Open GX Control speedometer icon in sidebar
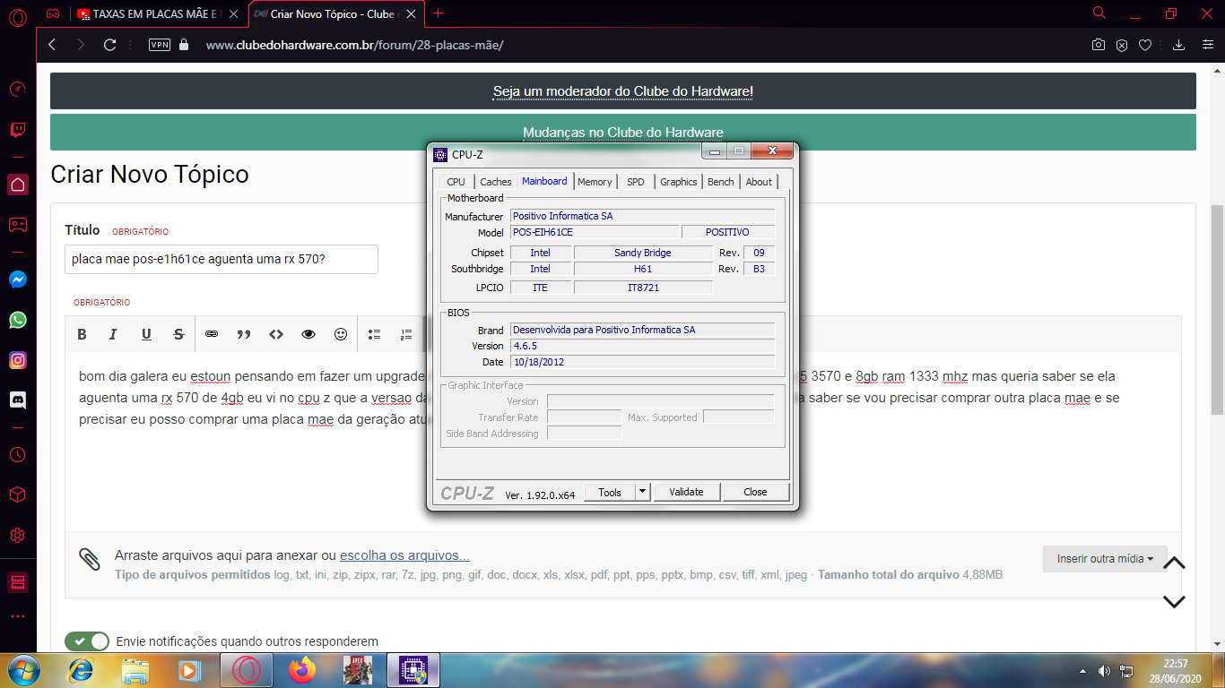The height and width of the screenshot is (688, 1225). [x=18, y=90]
